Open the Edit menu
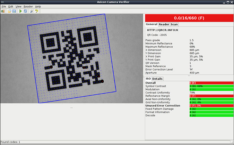 [x=11, y=7]
